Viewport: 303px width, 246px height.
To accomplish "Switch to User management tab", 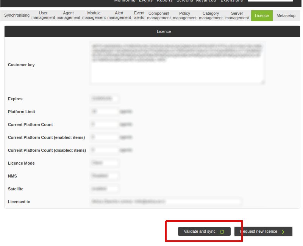I will (43, 16).
